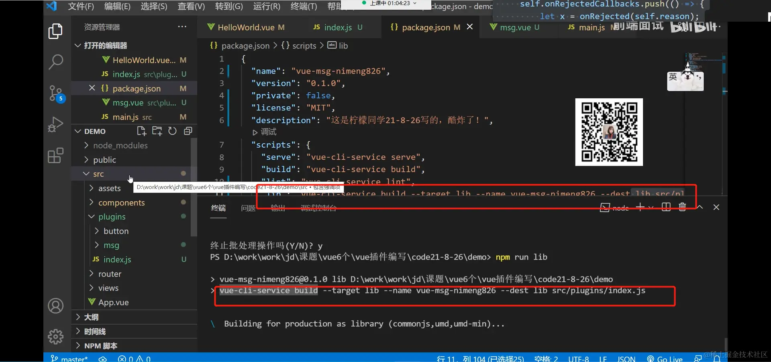
Task: Maximize the terminal panel size
Action: [x=700, y=207]
